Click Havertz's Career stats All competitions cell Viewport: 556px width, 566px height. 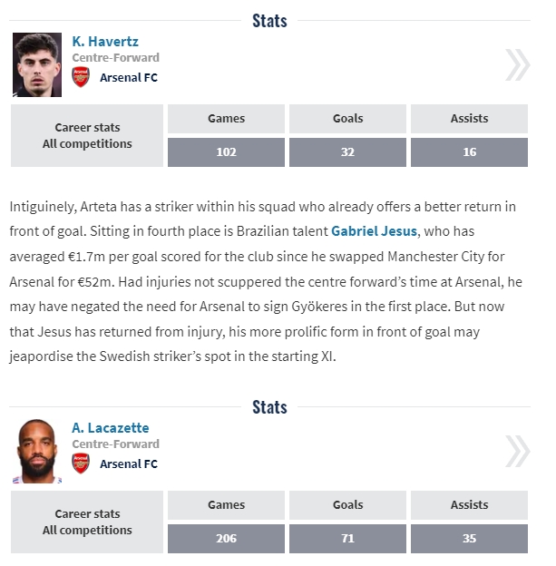87,136
